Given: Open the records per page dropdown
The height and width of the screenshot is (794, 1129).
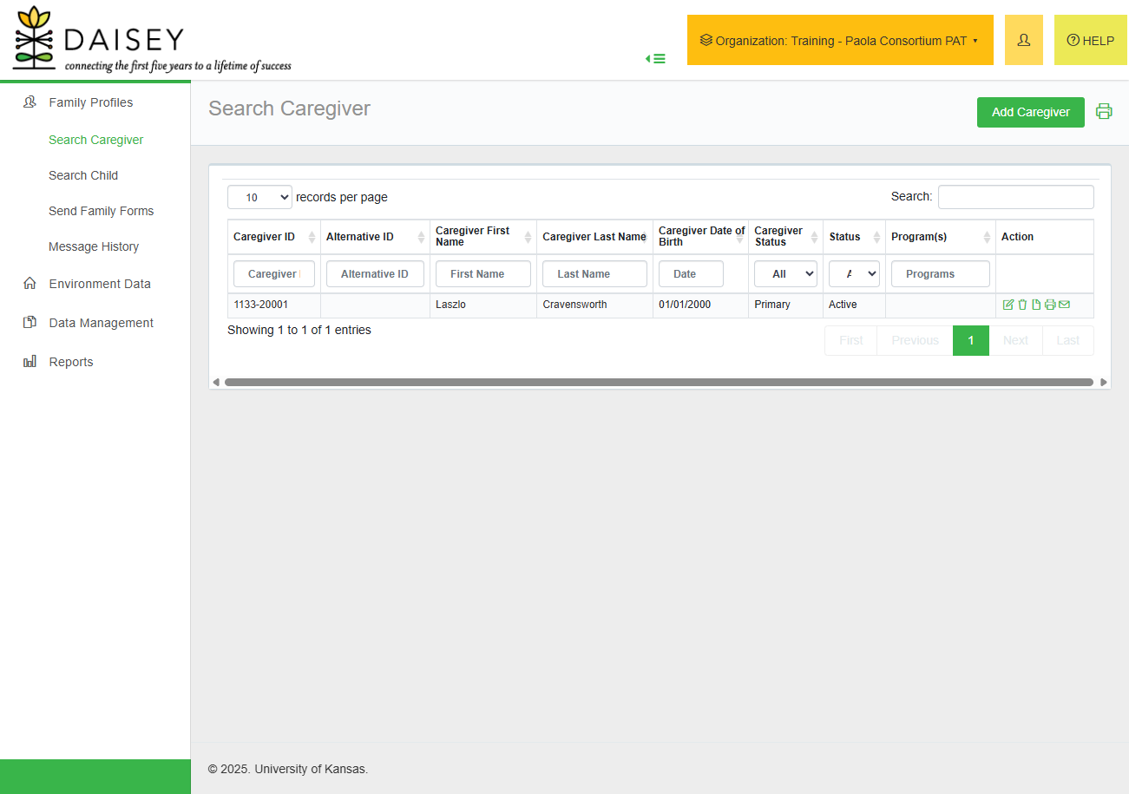Looking at the screenshot, I should point(259,198).
